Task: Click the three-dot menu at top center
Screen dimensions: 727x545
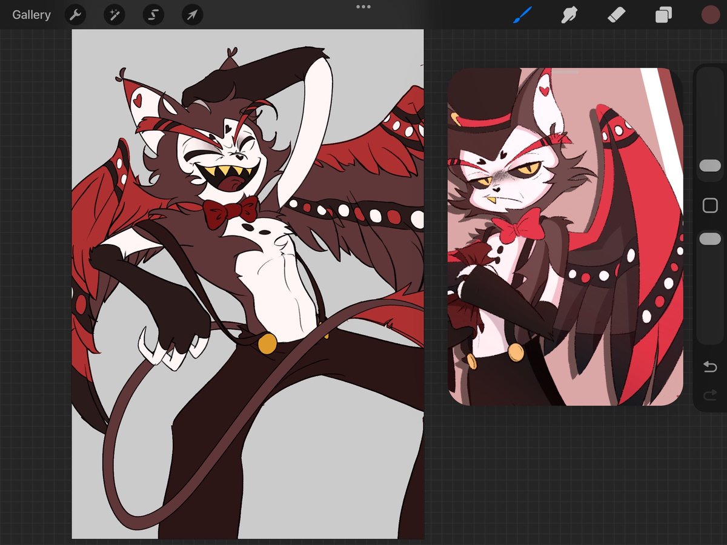Action: [363, 7]
